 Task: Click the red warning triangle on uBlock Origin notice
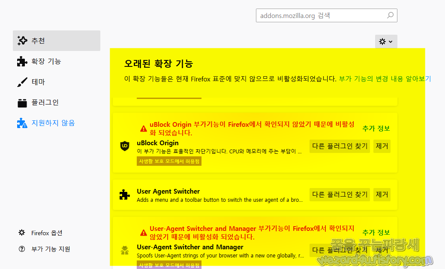(x=144, y=129)
